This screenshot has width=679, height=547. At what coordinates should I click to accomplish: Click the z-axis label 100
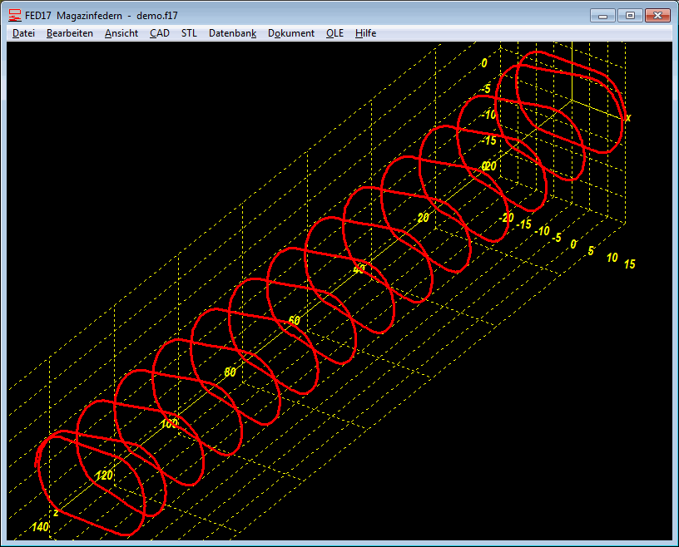click(x=168, y=424)
